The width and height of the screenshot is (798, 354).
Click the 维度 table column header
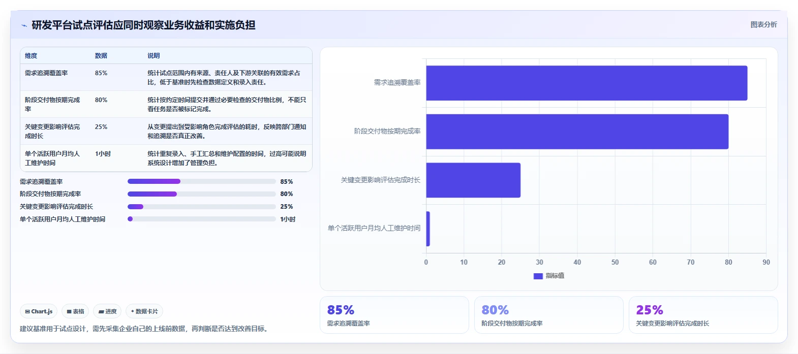tap(31, 56)
